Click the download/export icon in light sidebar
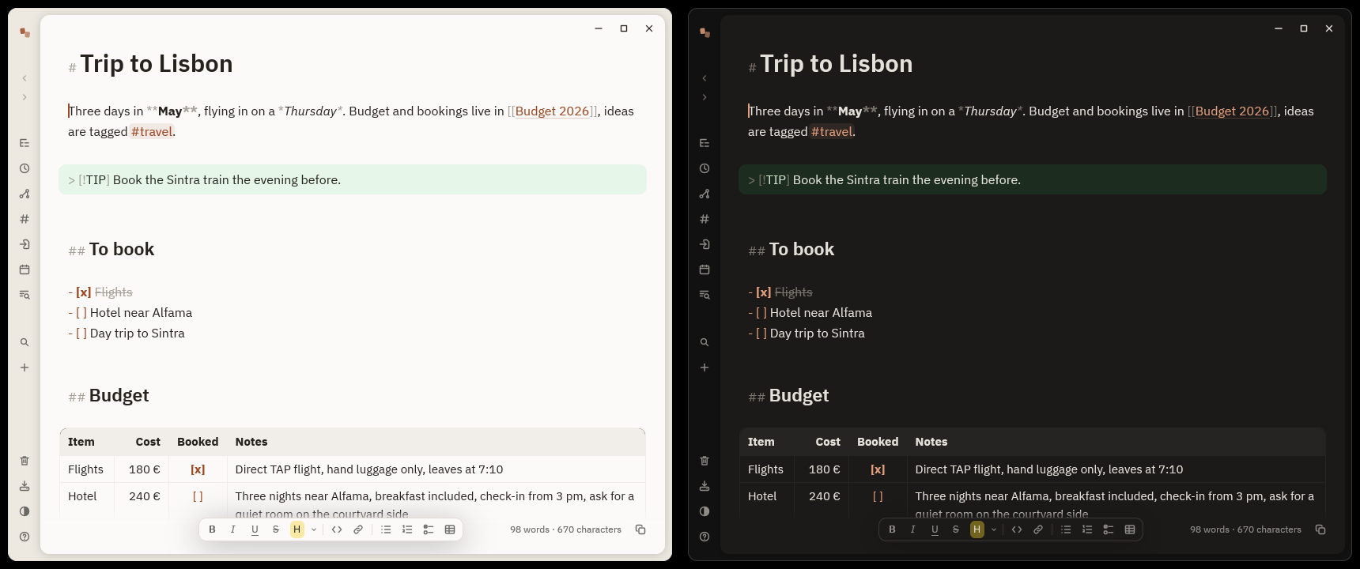 point(25,486)
